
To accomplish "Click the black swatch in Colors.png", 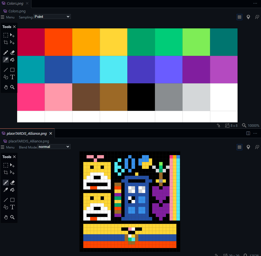I will tap(141, 97).
